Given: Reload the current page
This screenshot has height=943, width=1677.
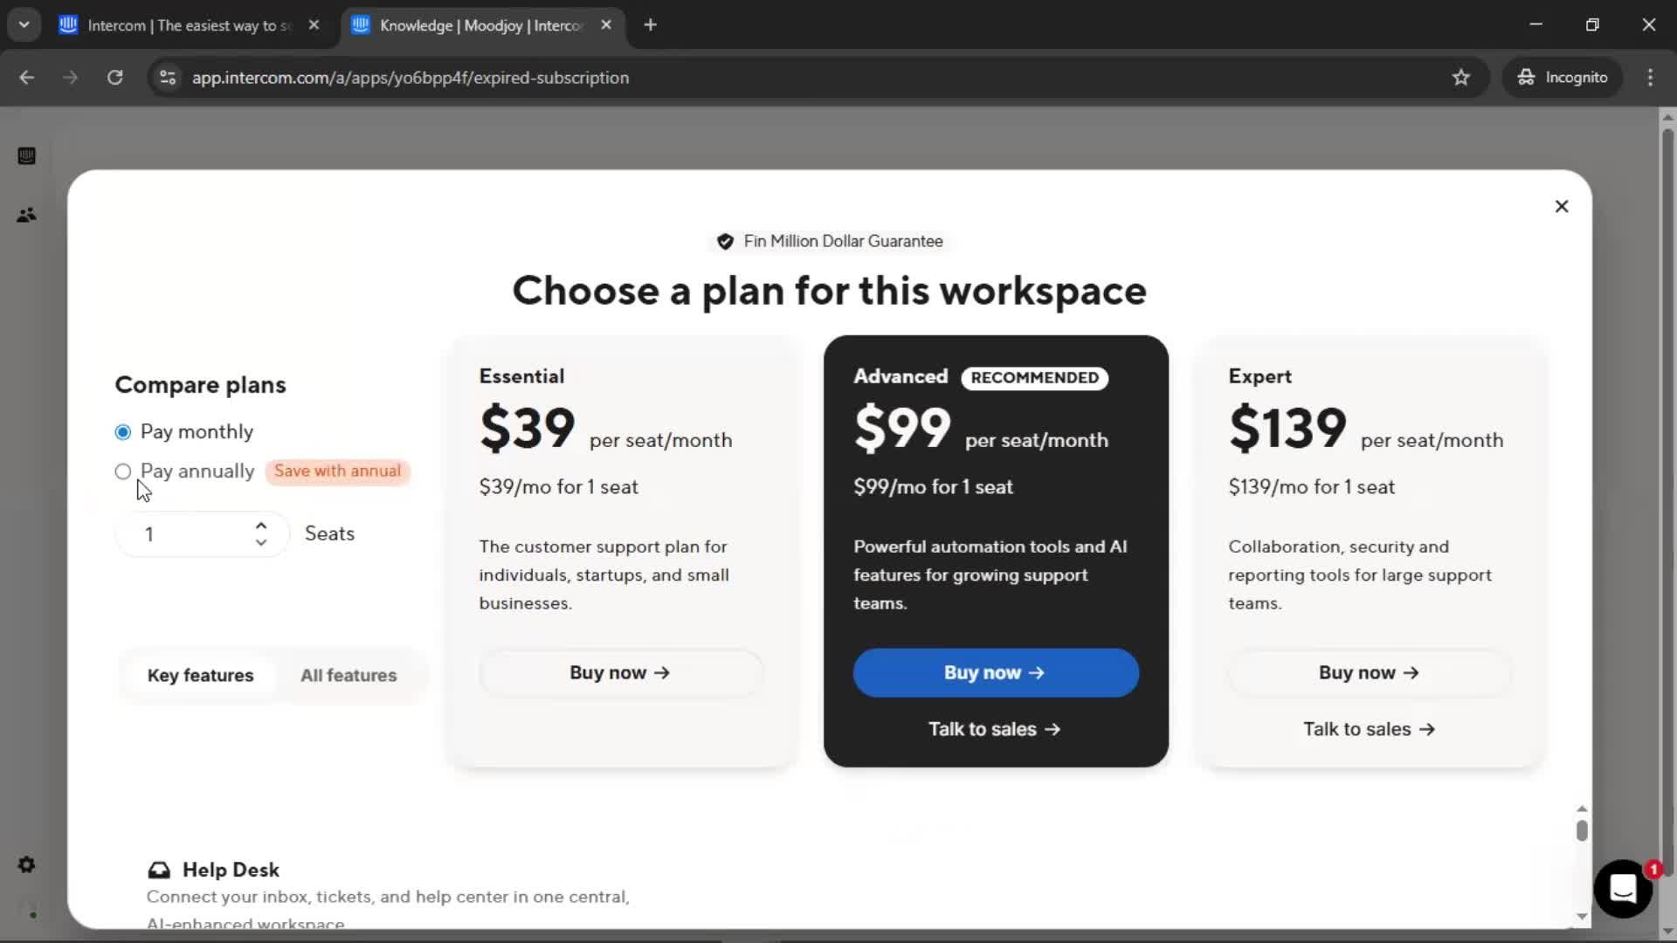Looking at the screenshot, I should pos(114,78).
